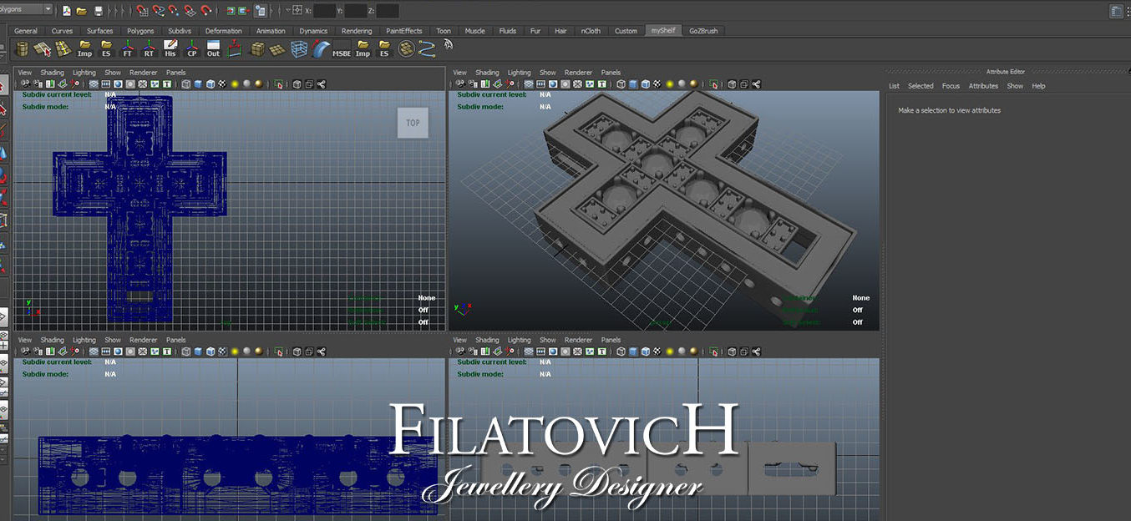Click the X coordinate input field
This screenshot has width=1131, height=521.
(x=325, y=11)
